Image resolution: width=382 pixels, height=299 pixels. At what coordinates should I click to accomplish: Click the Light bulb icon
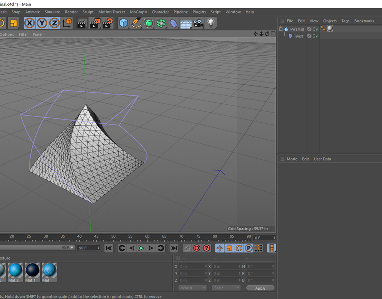(211, 24)
